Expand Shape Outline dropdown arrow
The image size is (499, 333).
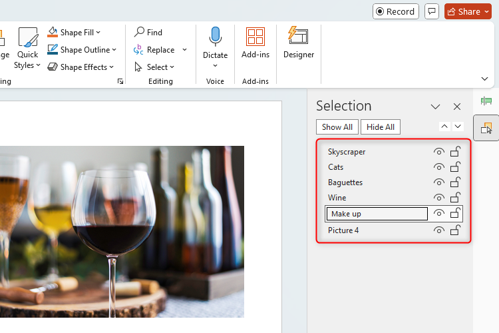114,50
